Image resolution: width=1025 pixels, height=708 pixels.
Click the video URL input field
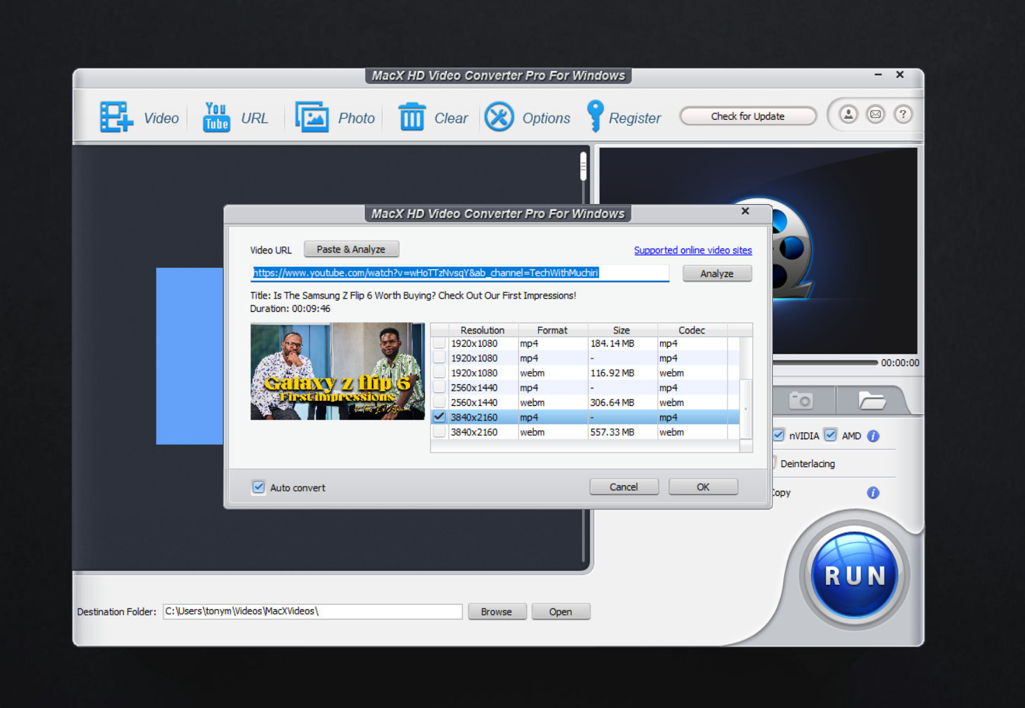tap(460, 273)
